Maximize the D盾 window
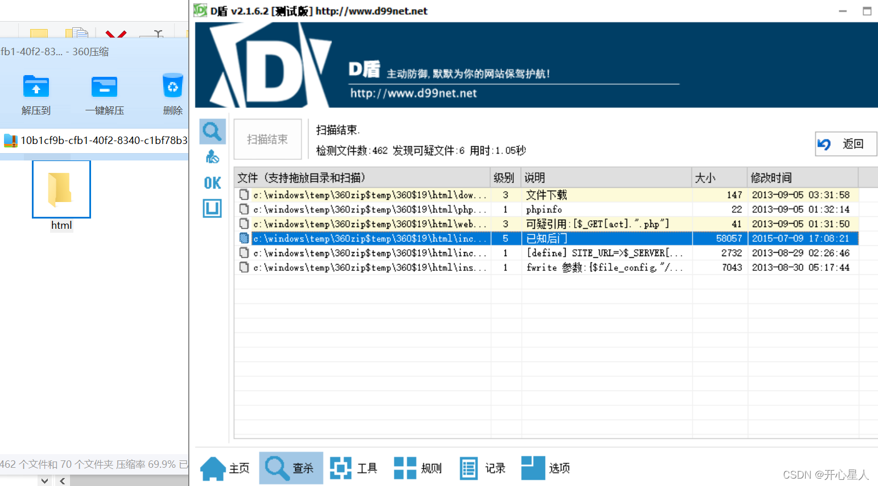878x486 pixels. click(x=867, y=11)
